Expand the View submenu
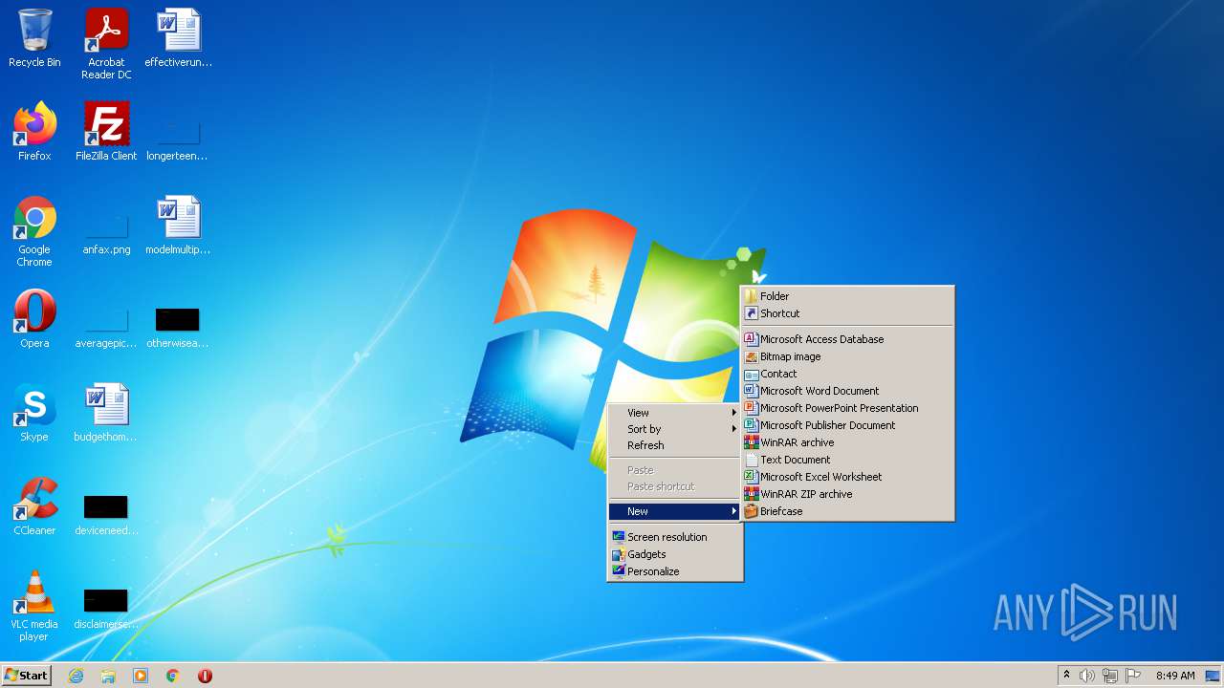This screenshot has width=1224, height=688. click(x=675, y=413)
